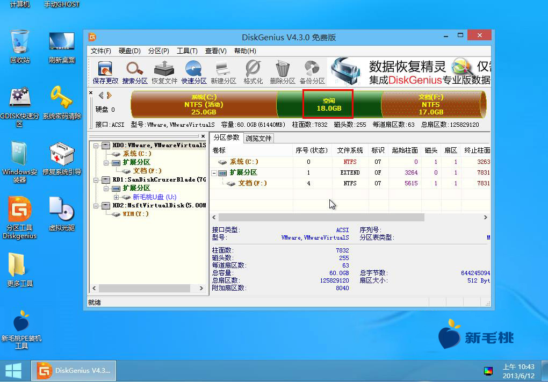The height and width of the screenshot is (382, 548).
Task: Click the disk tree horizontal scrollbar thumb
Action: point(145,289)
